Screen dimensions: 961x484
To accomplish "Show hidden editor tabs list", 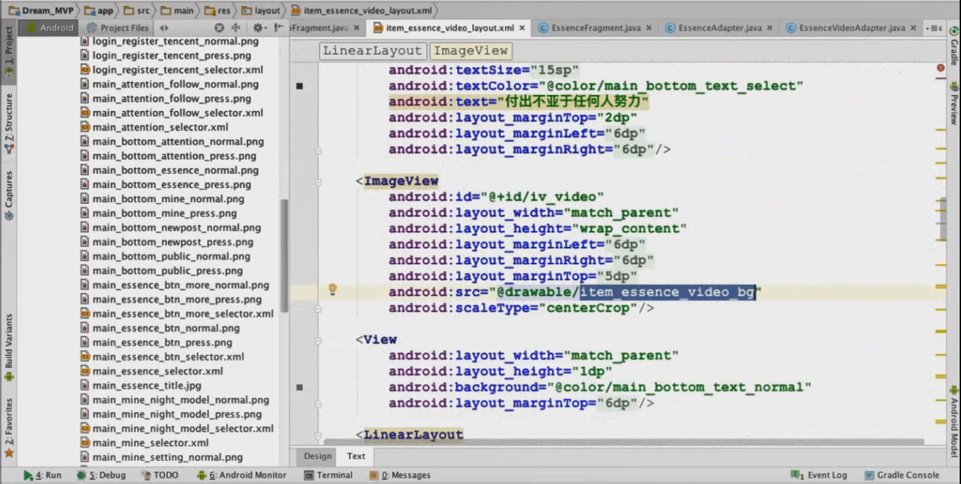I will point(934,28).
